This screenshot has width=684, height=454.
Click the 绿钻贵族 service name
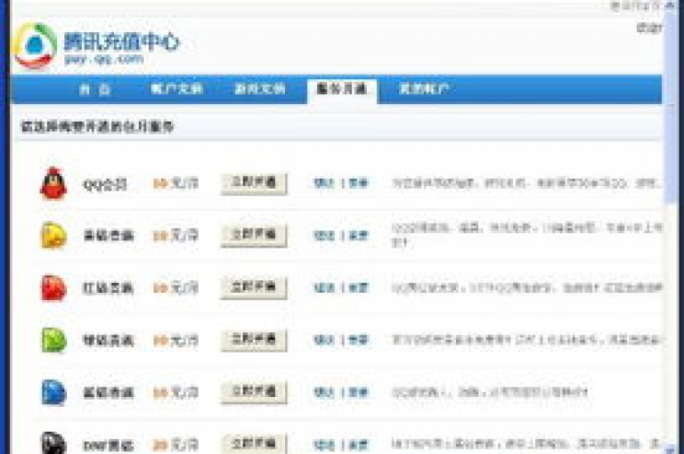(x=108, y=341)
